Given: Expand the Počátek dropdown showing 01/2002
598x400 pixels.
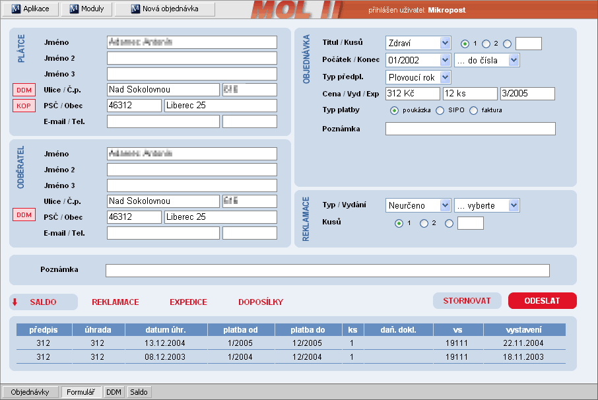Looking at the screenshot, I should tap(445, 61).
